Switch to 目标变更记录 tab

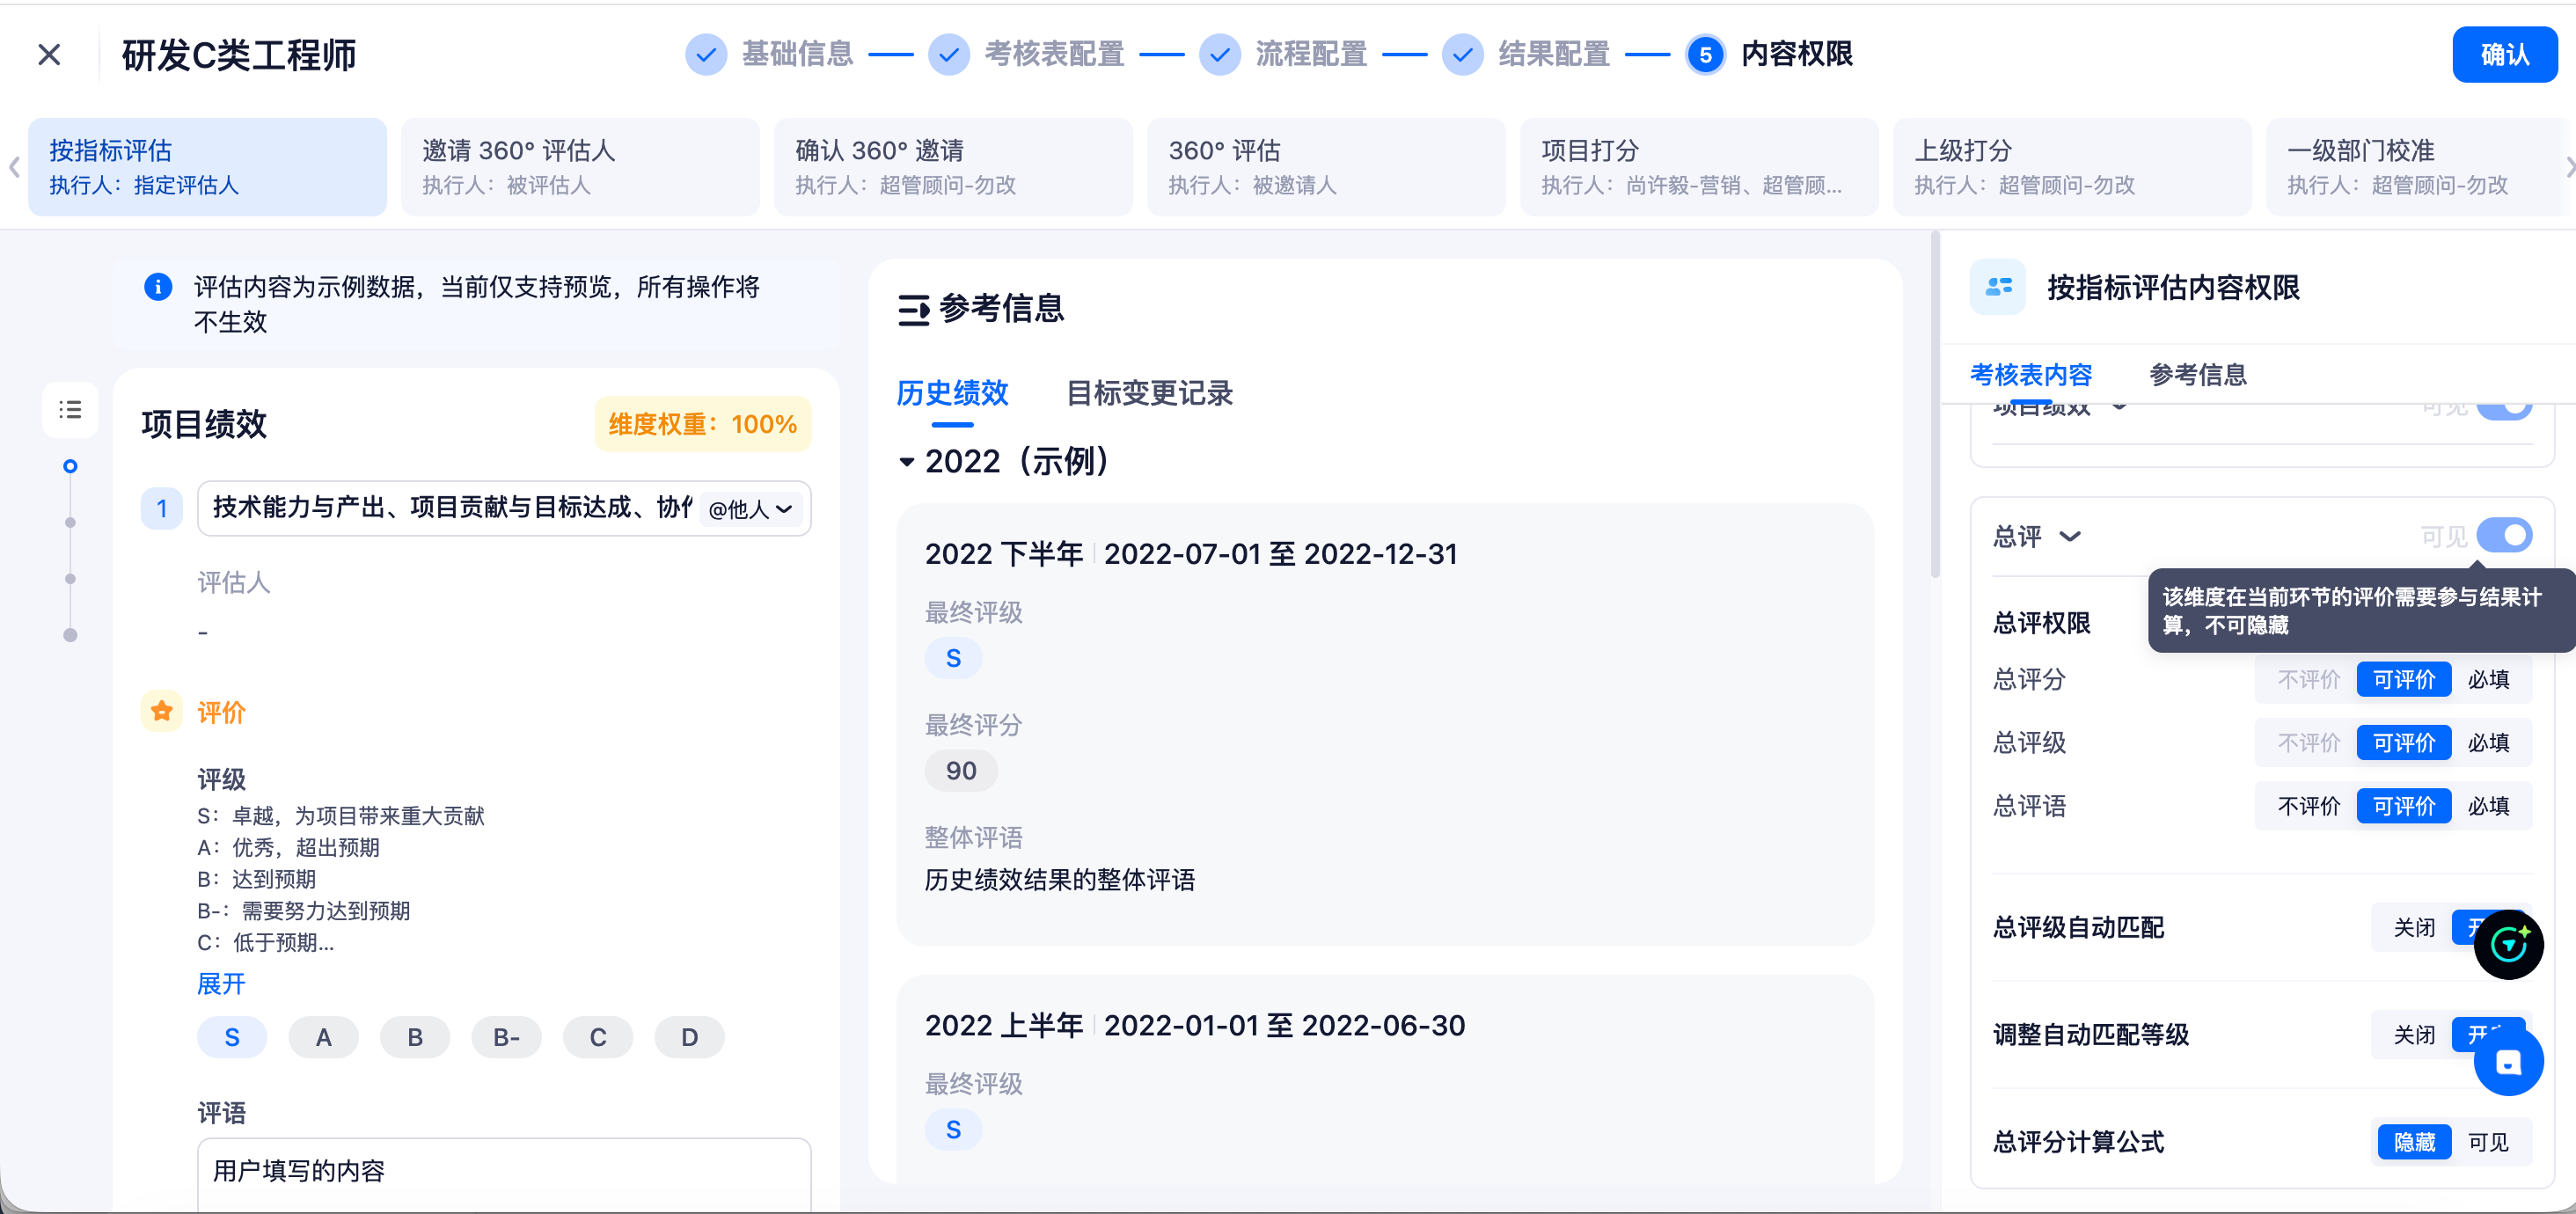click(1149, 393)
